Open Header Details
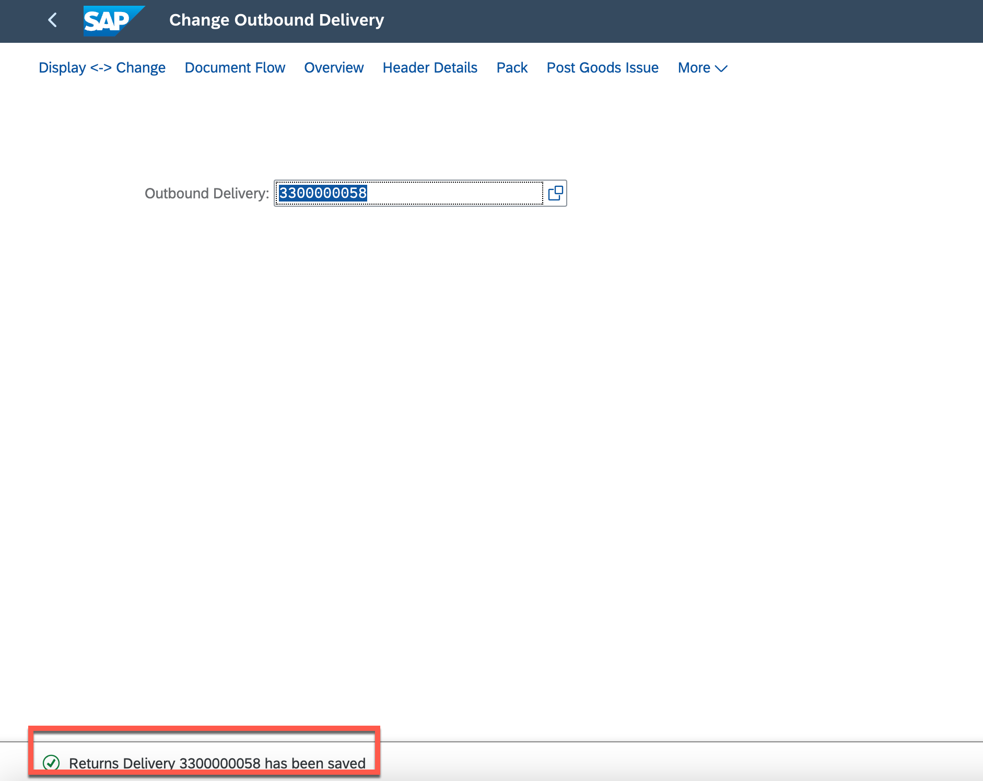 429,68
